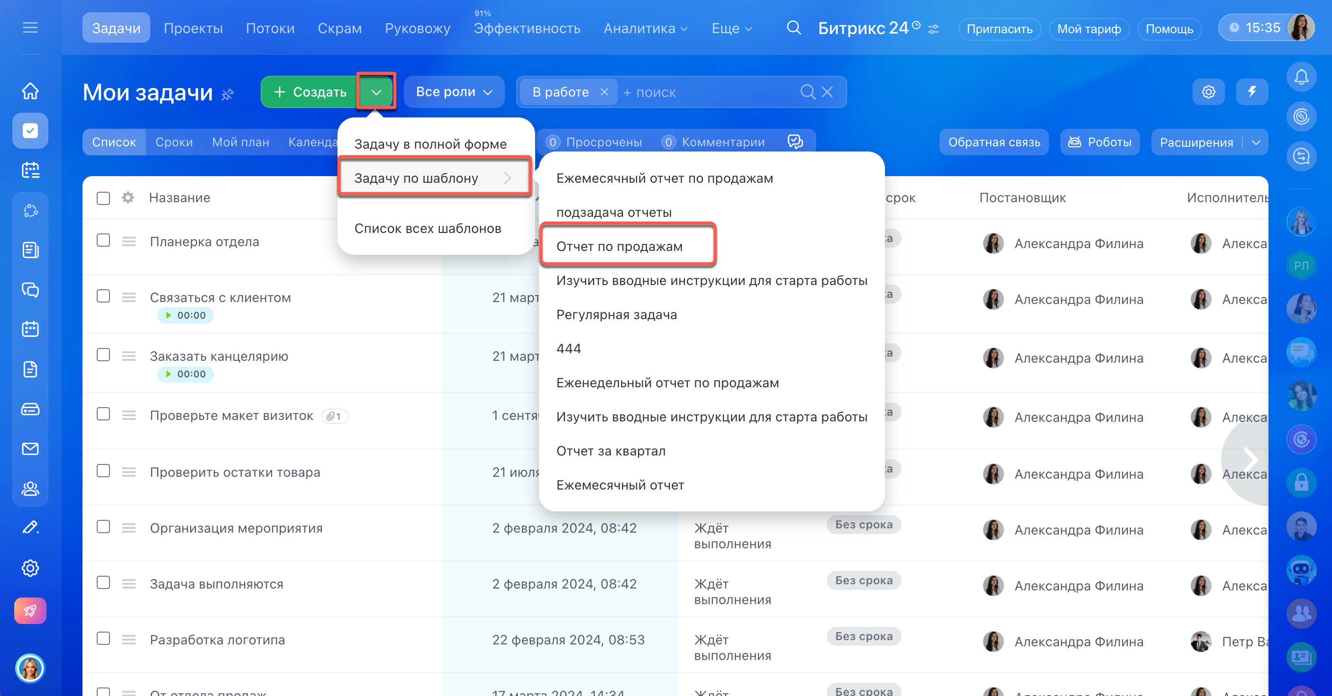The width and height of the screenshot is (1332, 696).
Task: Open the Аналитика dropdown menu
Action: coord(645,28)
